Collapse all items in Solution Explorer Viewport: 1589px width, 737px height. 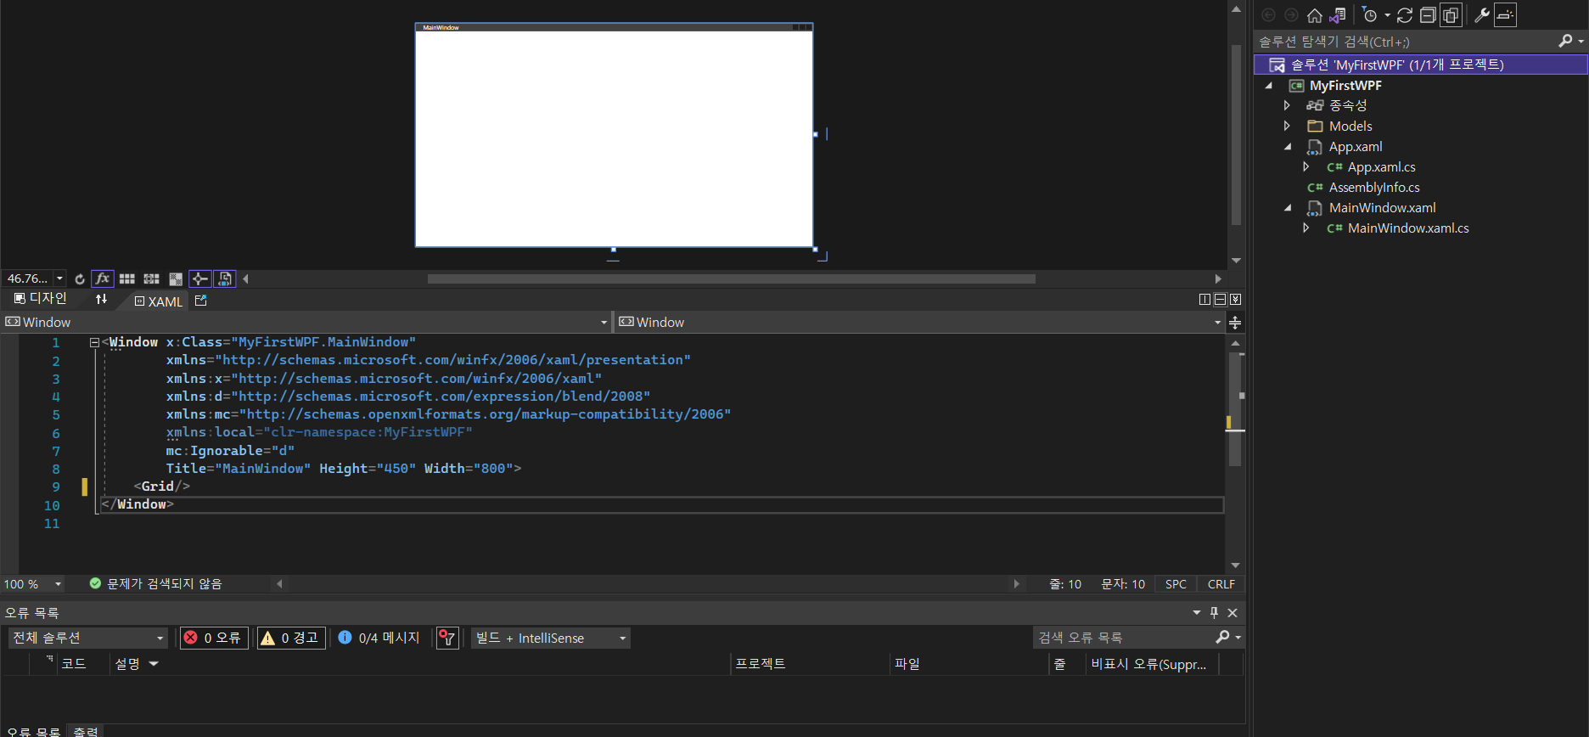1428,15
